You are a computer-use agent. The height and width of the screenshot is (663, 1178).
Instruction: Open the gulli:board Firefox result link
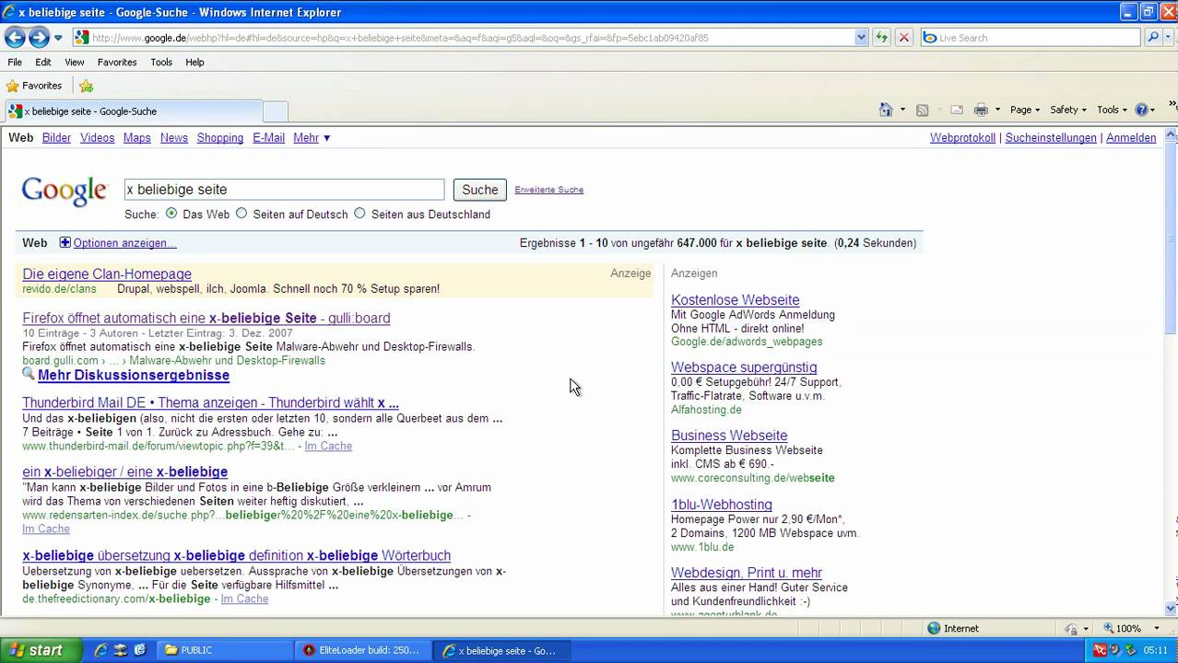206,318
